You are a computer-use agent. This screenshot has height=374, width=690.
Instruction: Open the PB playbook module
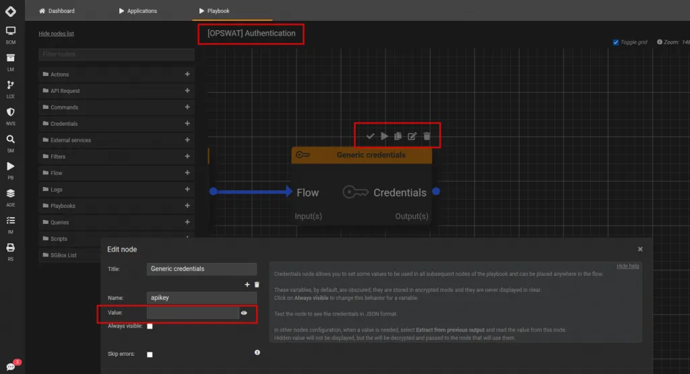(11, 170)
